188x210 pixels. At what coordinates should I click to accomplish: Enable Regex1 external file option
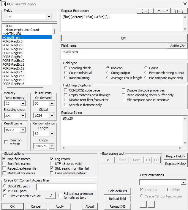click(4, 168)
